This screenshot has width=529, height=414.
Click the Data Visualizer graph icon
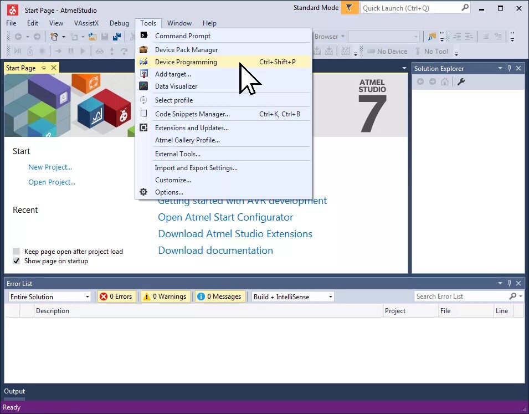click(143, 86)
